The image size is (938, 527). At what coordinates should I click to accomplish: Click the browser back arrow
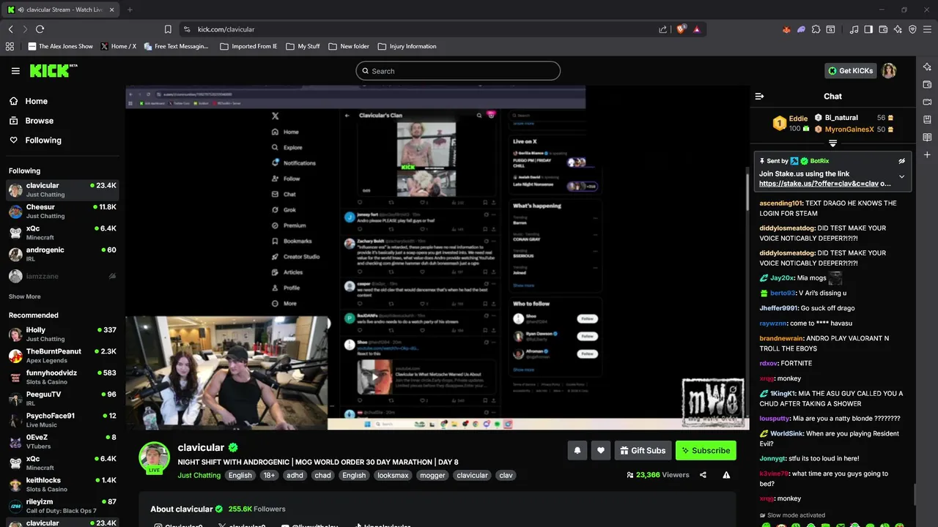click(x=10, y=29)
